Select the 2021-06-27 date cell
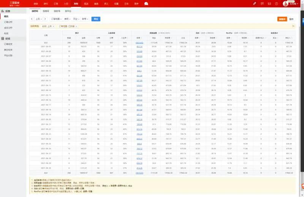The height and width of the screenshot is (197, 304). (46, 153)
